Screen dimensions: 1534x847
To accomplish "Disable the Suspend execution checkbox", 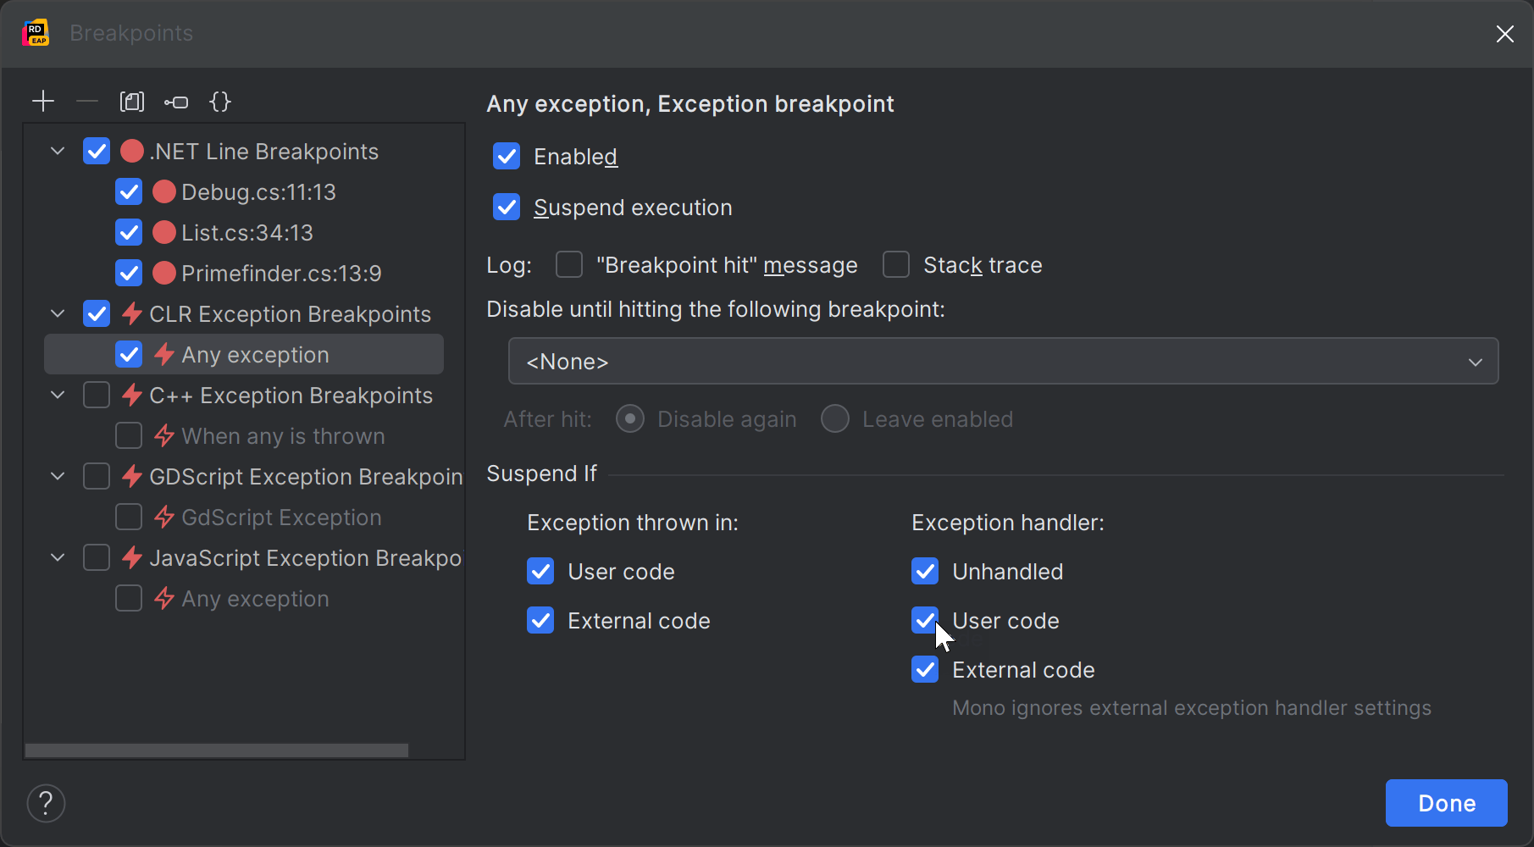I will [x=507, y=208].
